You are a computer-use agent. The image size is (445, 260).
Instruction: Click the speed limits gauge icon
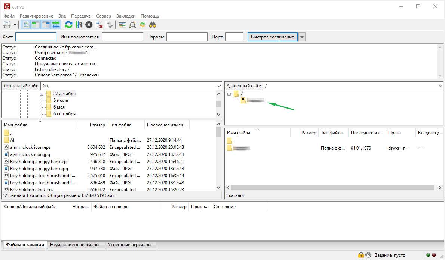[x=368, y=255]
